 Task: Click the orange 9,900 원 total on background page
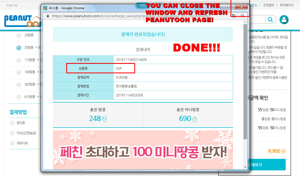tap(277, 151)
